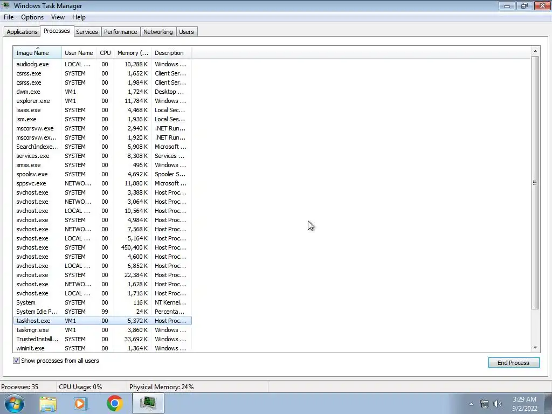This screenshot has width=552, height=414.
Task: Select svchost.exe using 22,384 K memory
Action: tap(102, 275)
